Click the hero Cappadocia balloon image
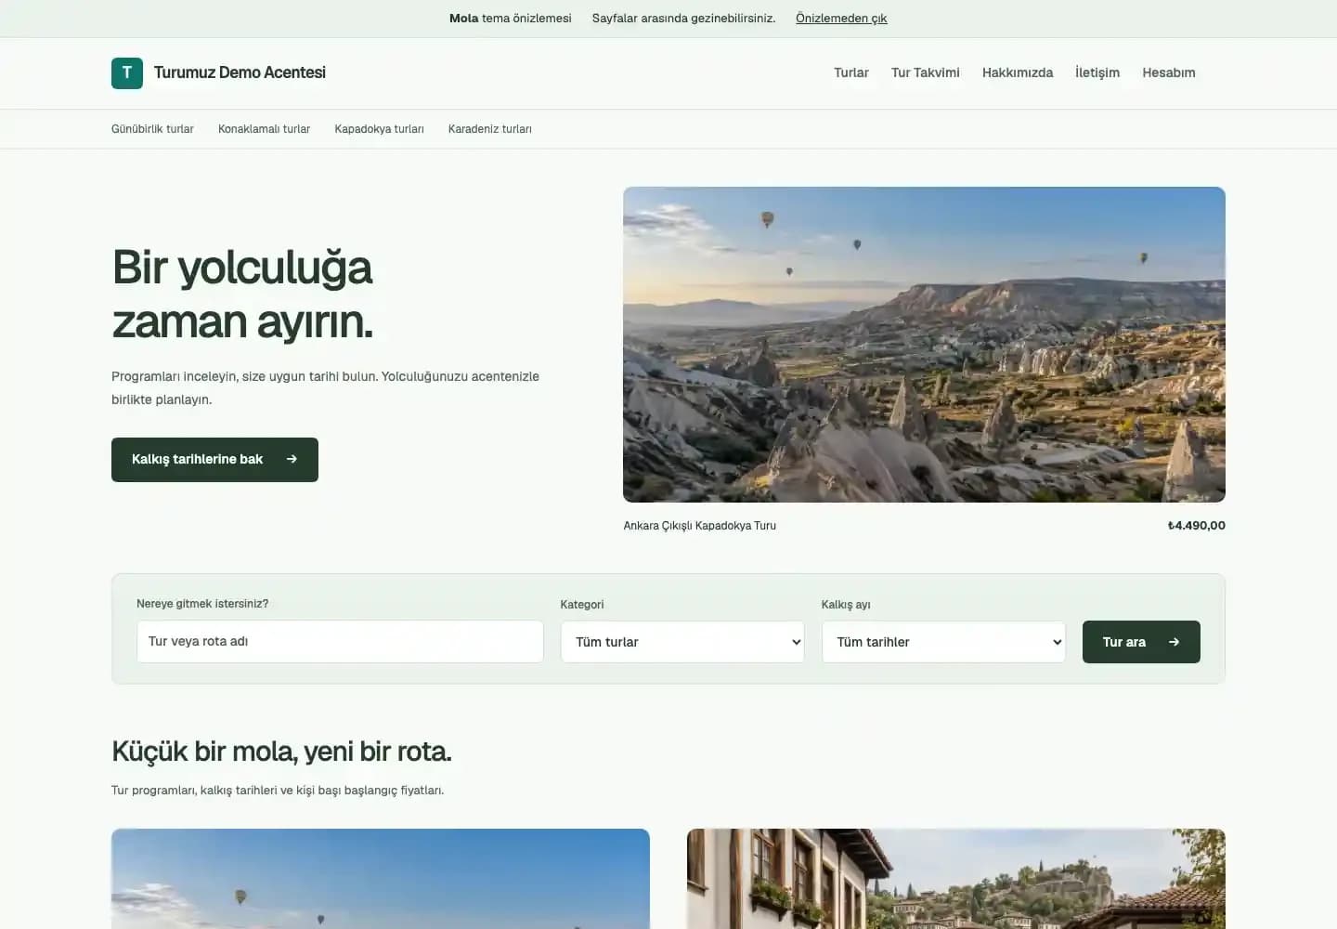The image size is (1337, 929). tap(924, 345)
